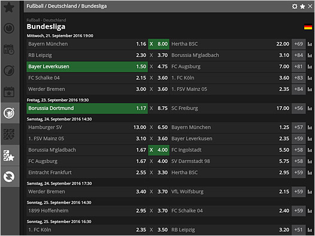Deselect Bayer Leverkusen home win 1.50
The image size is (315, 236).
[x=87, y=66]
